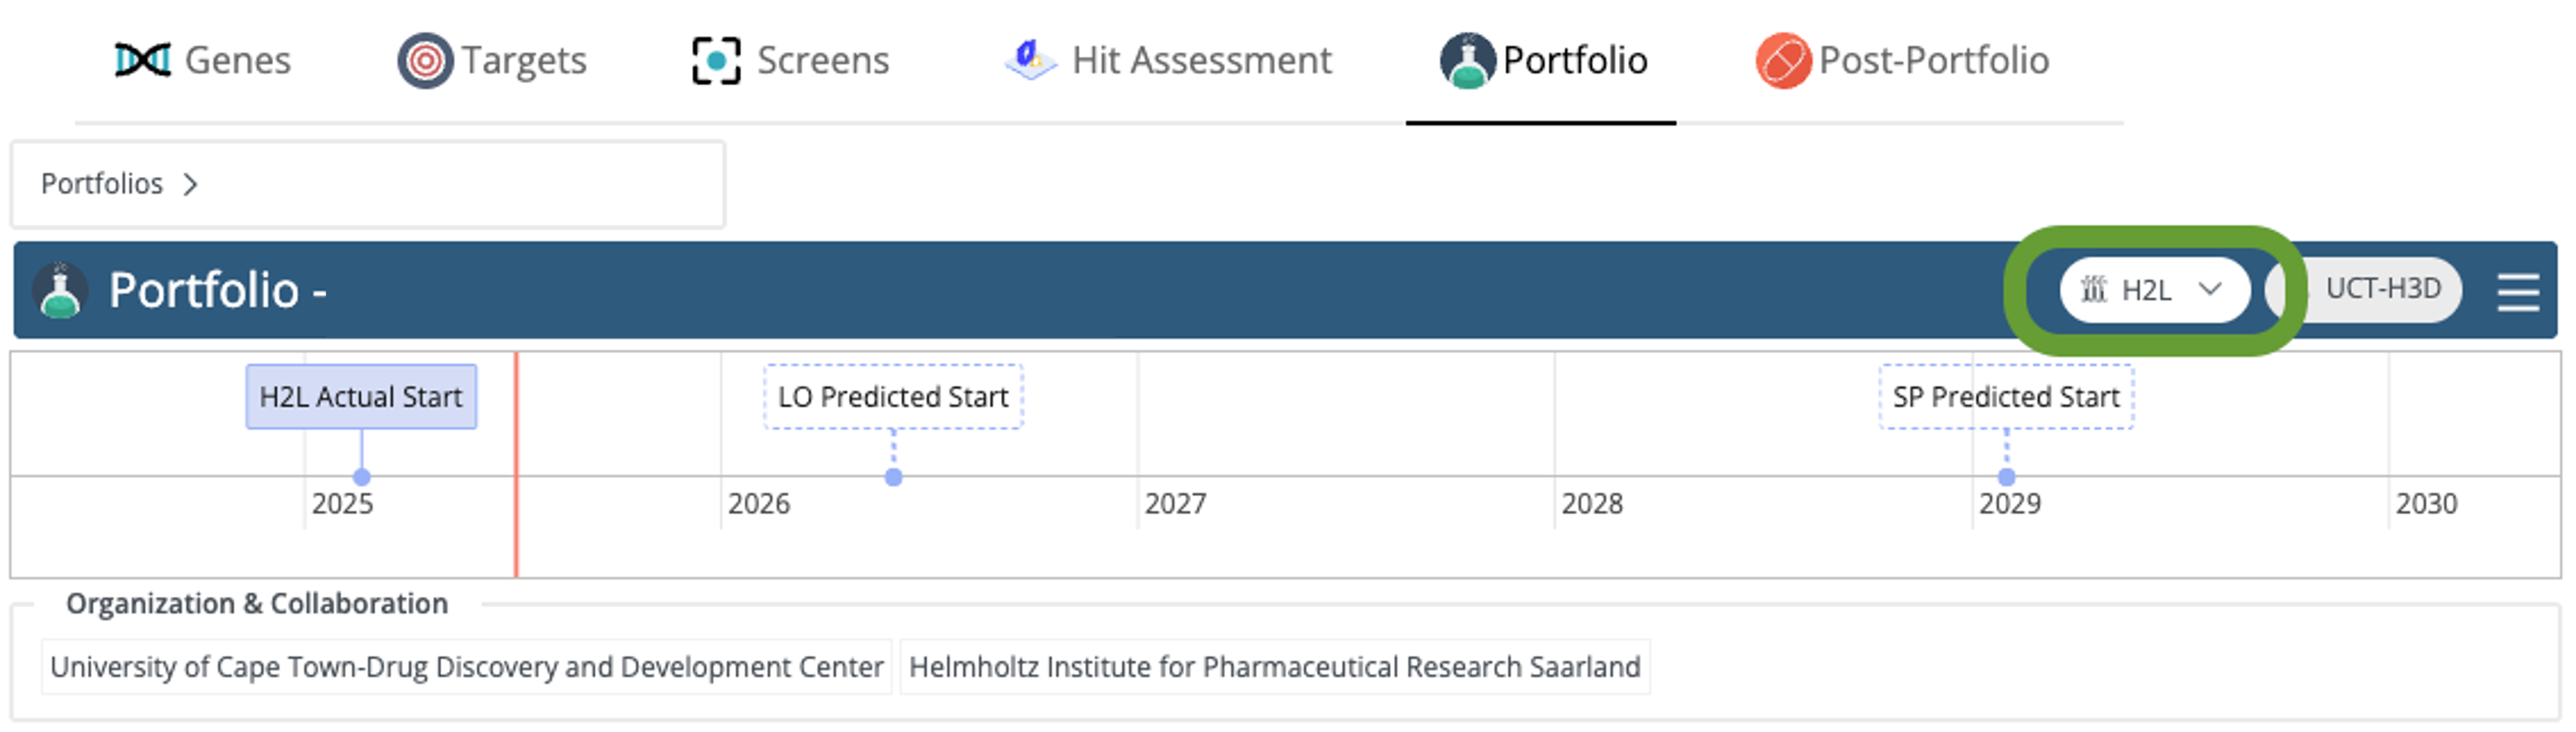
Task: Click the Helmholtz Institute organization tag
Action: (x=1274, y=667)
